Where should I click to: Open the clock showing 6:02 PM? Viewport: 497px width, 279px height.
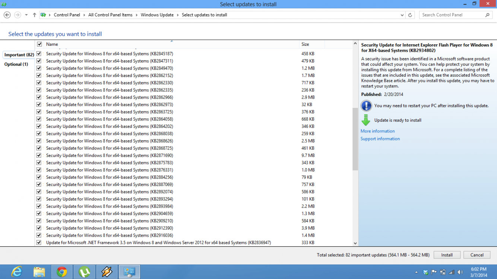(479, 272)
